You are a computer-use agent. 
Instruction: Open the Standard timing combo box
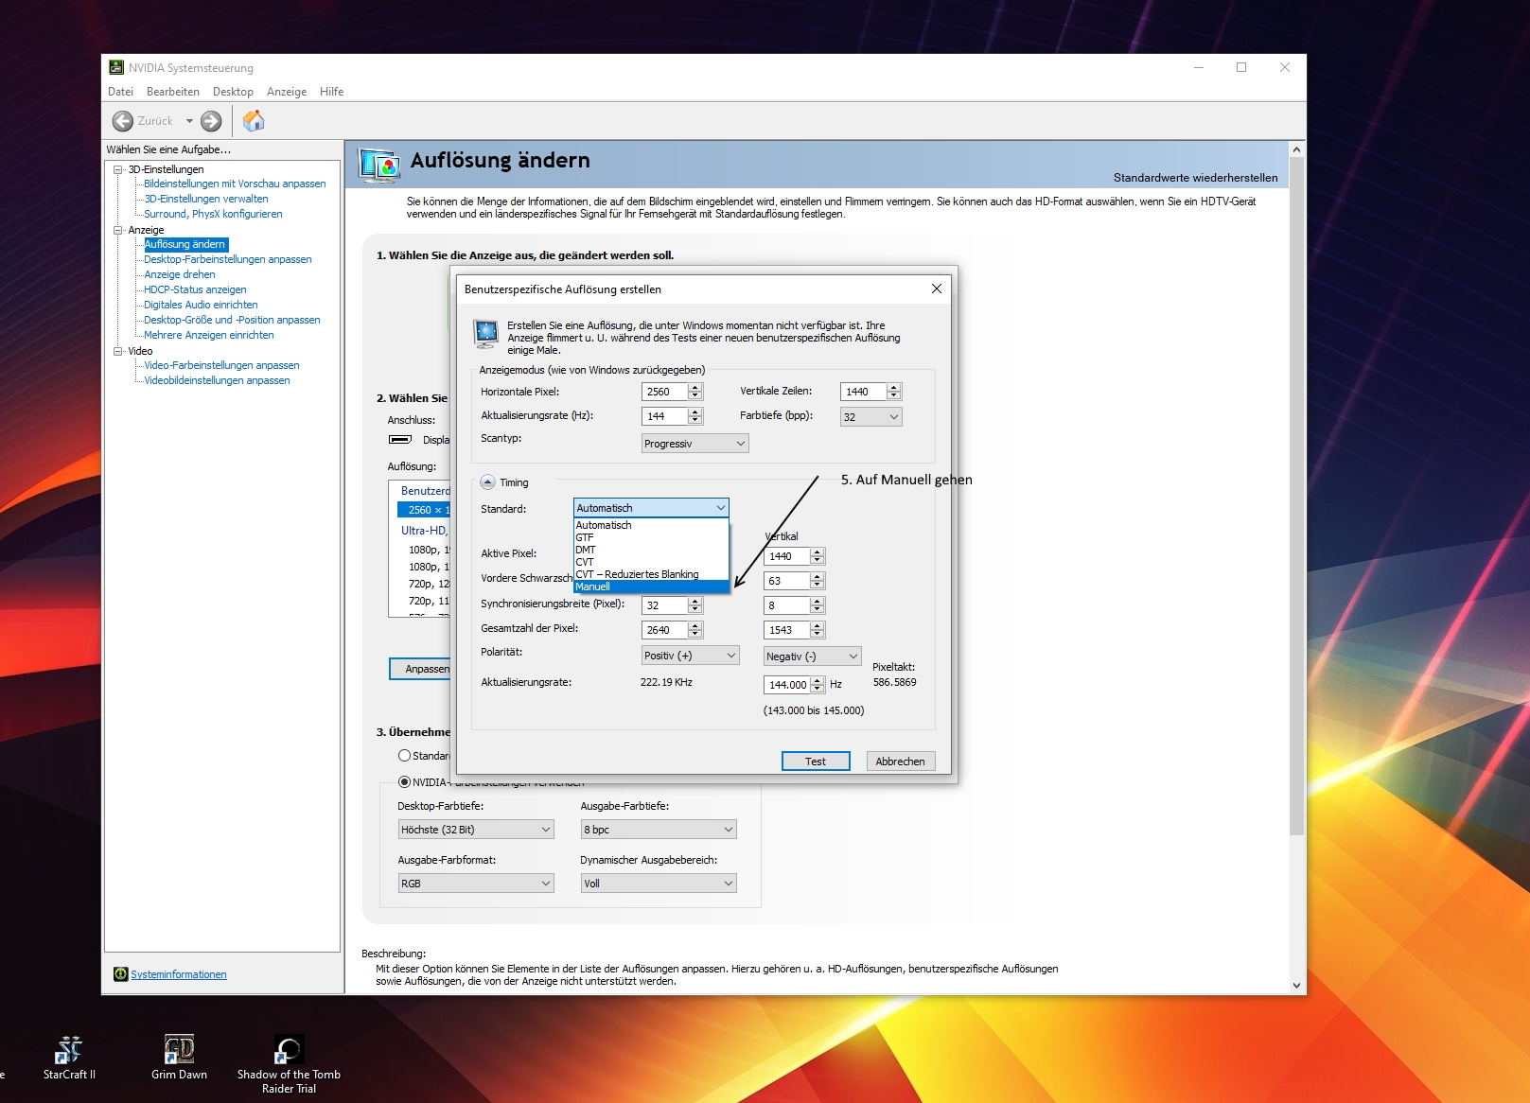(x=651, y=508)
